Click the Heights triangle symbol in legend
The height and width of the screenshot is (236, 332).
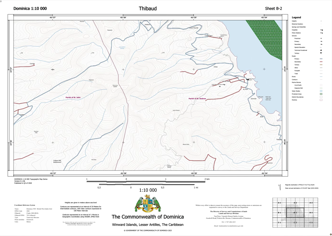pos(321,21)
